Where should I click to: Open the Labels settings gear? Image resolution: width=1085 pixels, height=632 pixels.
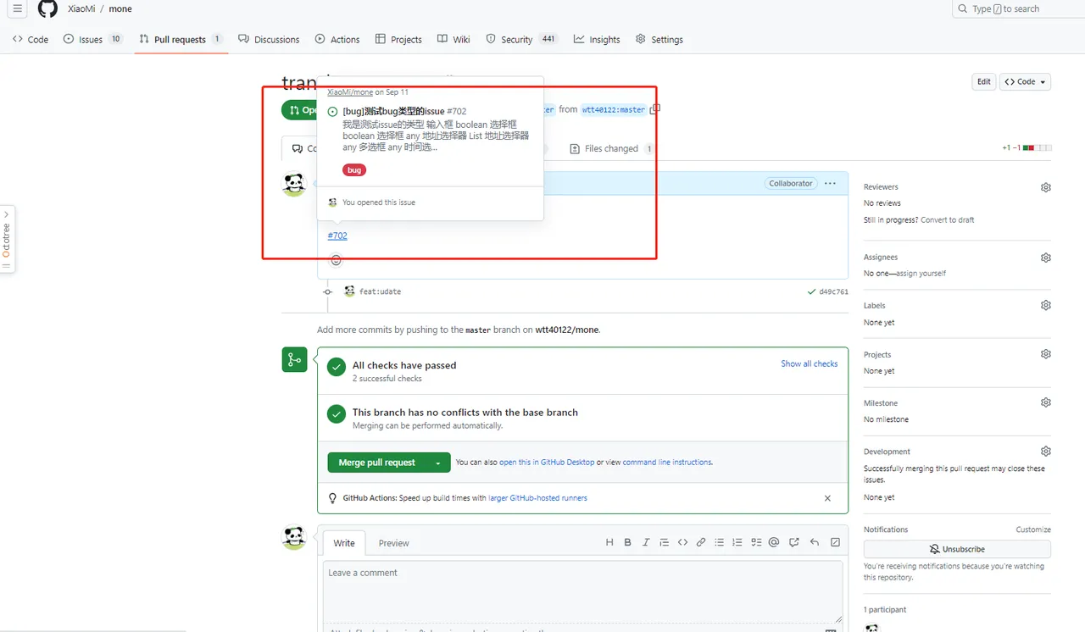(1046, 305)
